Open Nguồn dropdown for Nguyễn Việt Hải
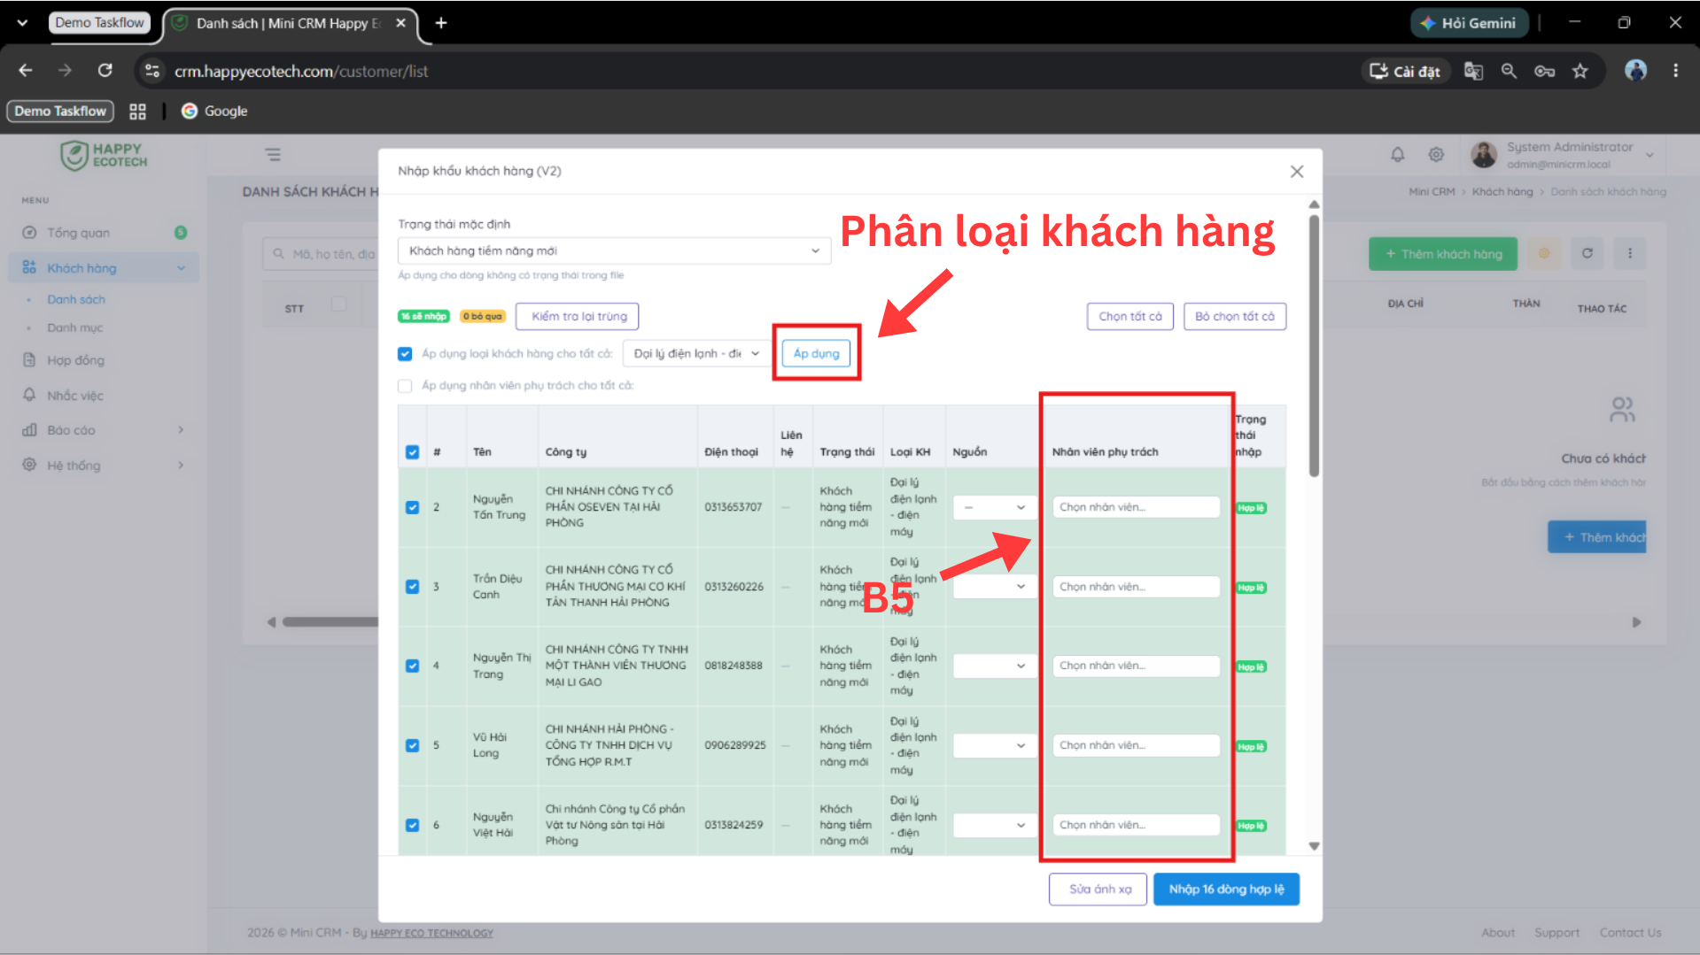The image size is (1700, 955). click(x=994, y=826)
